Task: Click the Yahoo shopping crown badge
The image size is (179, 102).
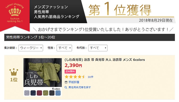Action: click(x=15, y=16)
